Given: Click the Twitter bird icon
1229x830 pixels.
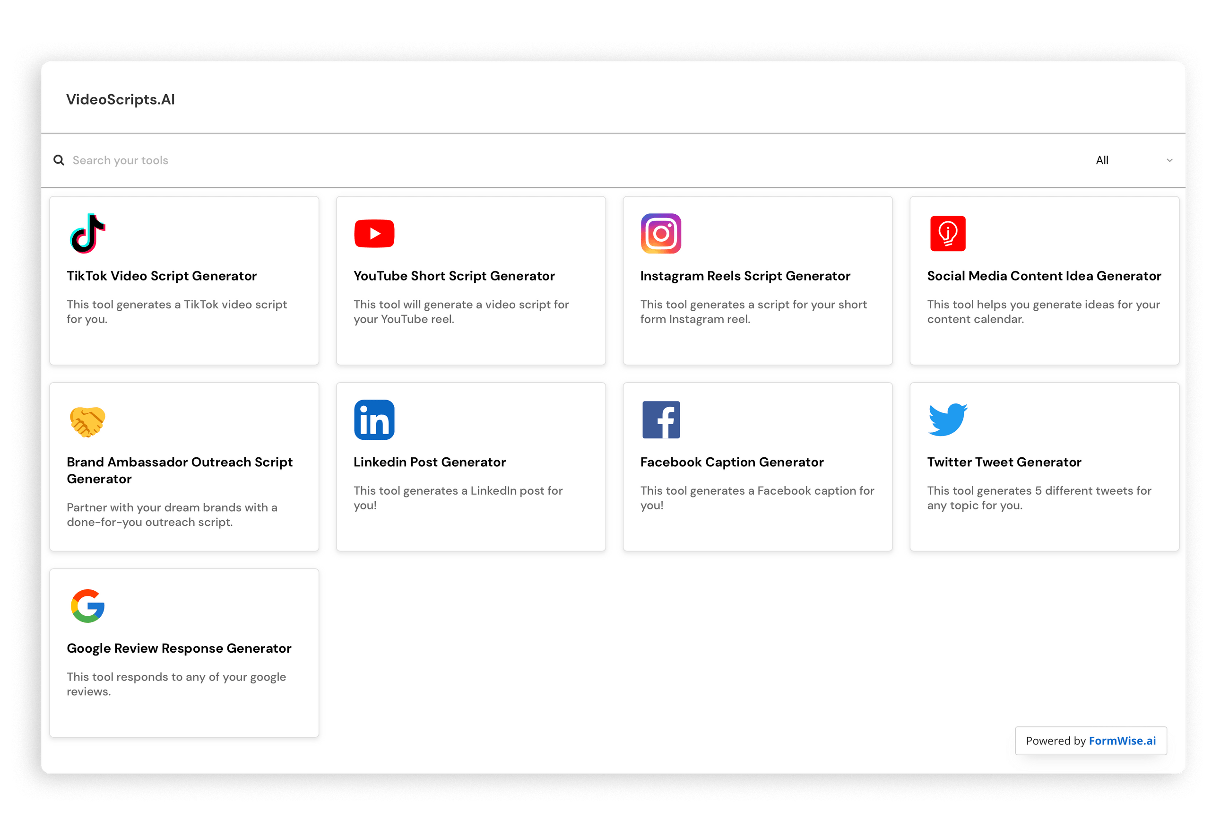Looking at the screenshot, I should tap(948, 419).
